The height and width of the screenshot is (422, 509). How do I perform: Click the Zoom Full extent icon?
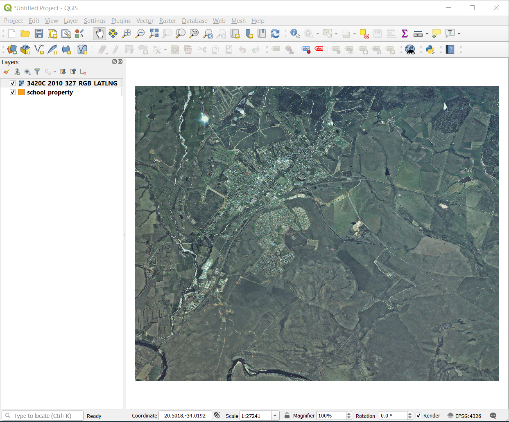pos(154,34)
